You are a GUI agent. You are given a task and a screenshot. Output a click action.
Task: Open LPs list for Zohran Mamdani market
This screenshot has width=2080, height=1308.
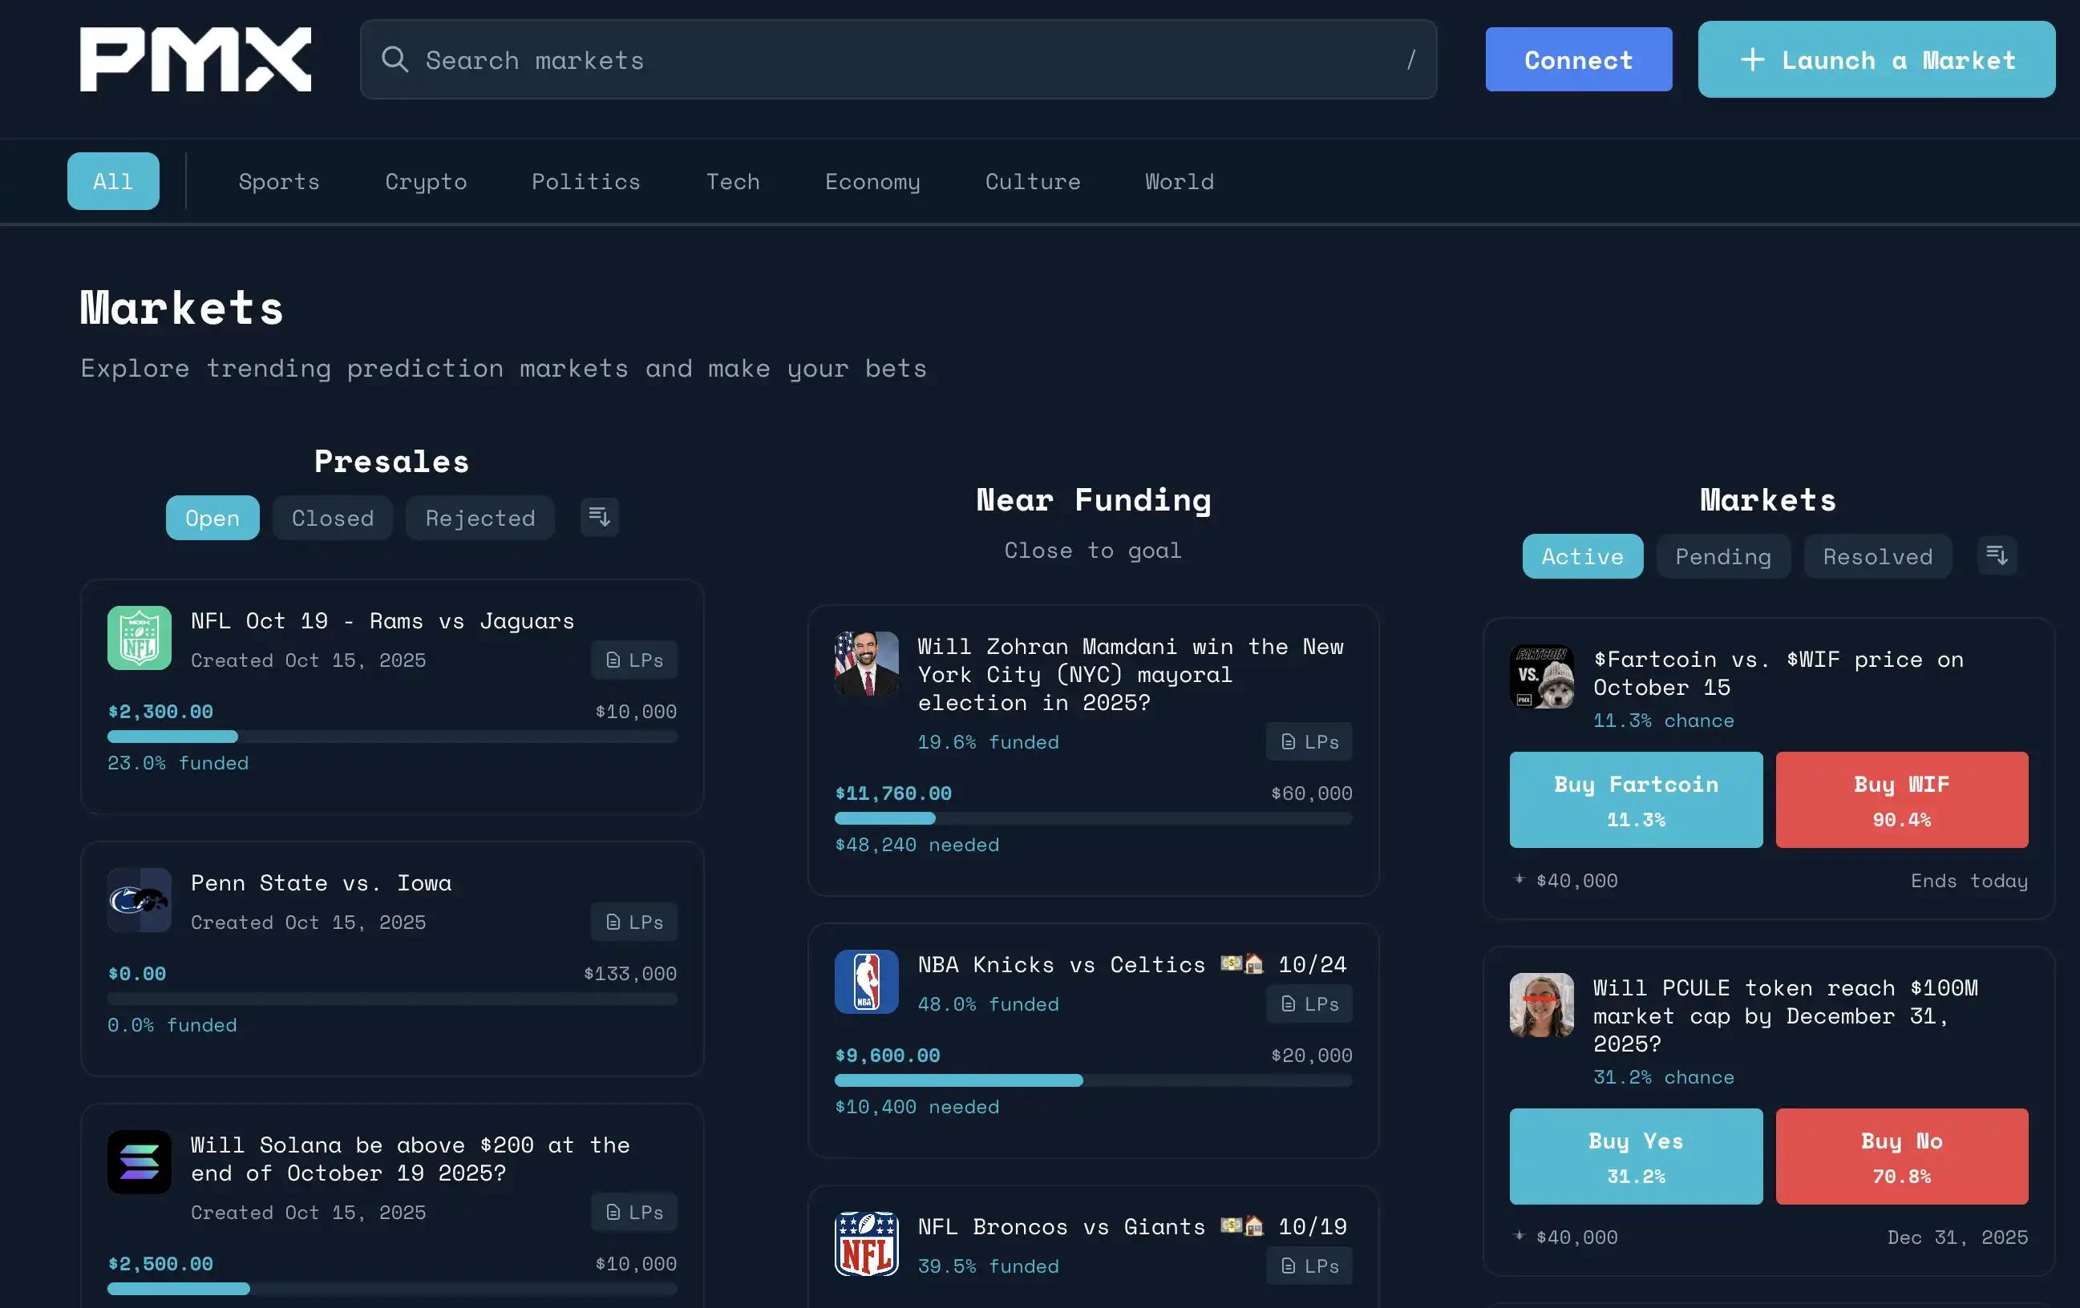[x=1309, y=741]
